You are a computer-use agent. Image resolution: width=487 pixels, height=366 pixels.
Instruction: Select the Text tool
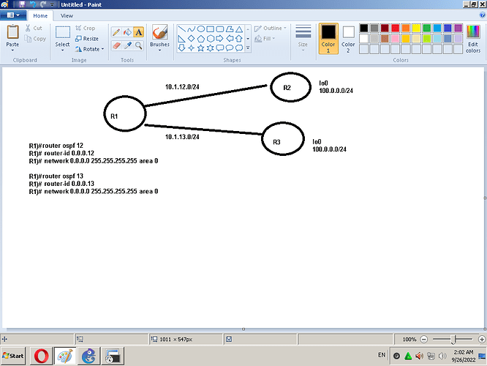[x=138, y=32]
